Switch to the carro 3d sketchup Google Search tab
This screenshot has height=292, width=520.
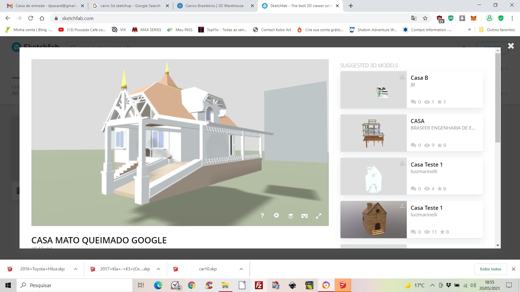point(130,6)
